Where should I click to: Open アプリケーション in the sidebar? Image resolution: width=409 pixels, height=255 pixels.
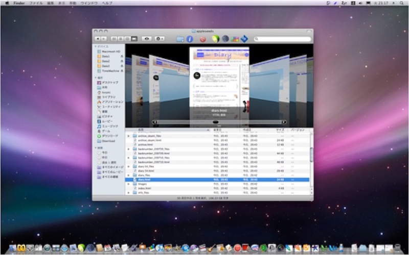point(112,101)
